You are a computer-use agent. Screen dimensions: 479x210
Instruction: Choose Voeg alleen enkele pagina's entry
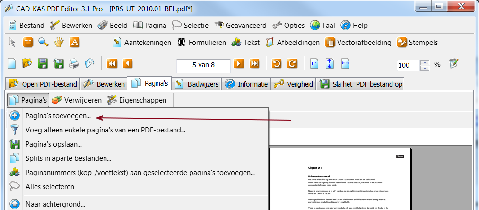point(138,130)
